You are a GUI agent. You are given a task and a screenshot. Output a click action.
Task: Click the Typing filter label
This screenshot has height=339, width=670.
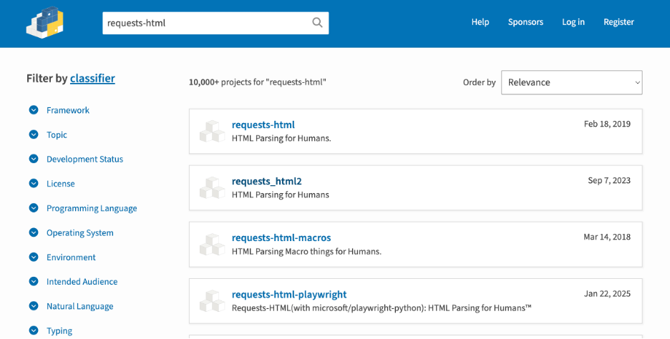pyautogui.click(x=59, y=331)
